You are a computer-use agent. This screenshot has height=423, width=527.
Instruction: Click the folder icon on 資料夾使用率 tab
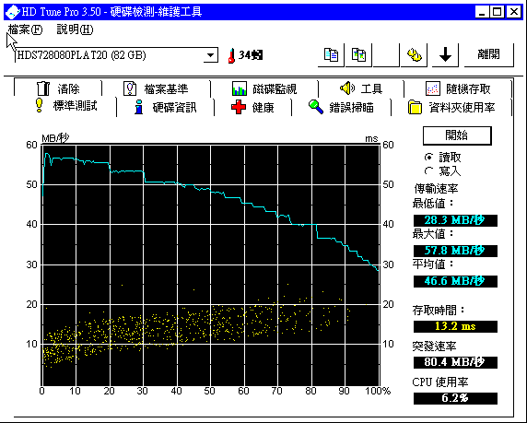click(415, 107)
